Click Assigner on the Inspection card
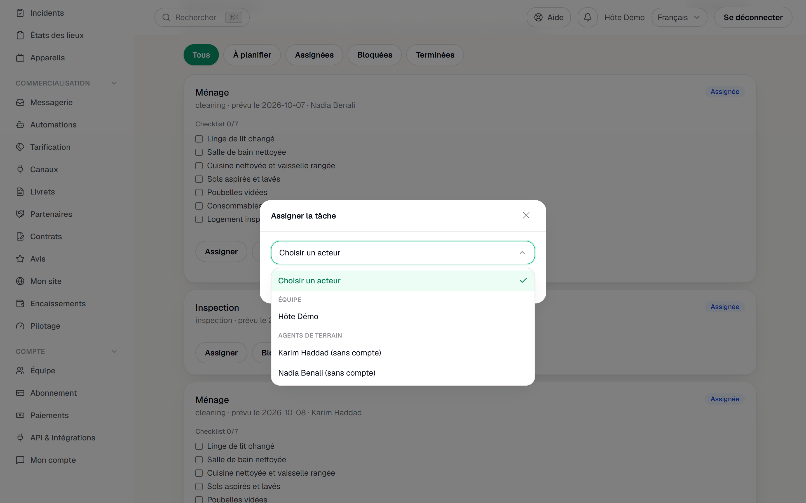 click(x=221, y=353)
